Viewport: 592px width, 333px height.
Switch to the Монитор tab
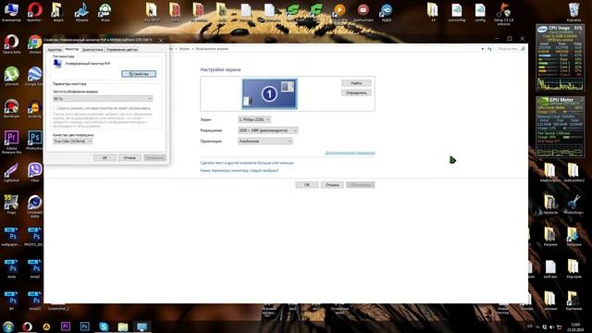(72, 49)
